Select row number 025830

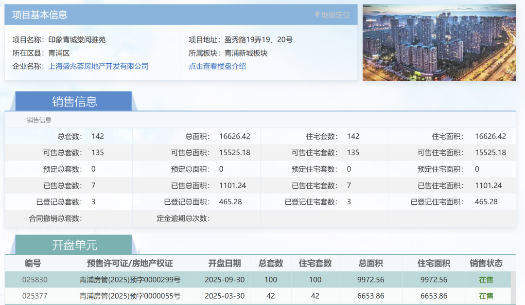pyautogui.click(x=35, y=280)
